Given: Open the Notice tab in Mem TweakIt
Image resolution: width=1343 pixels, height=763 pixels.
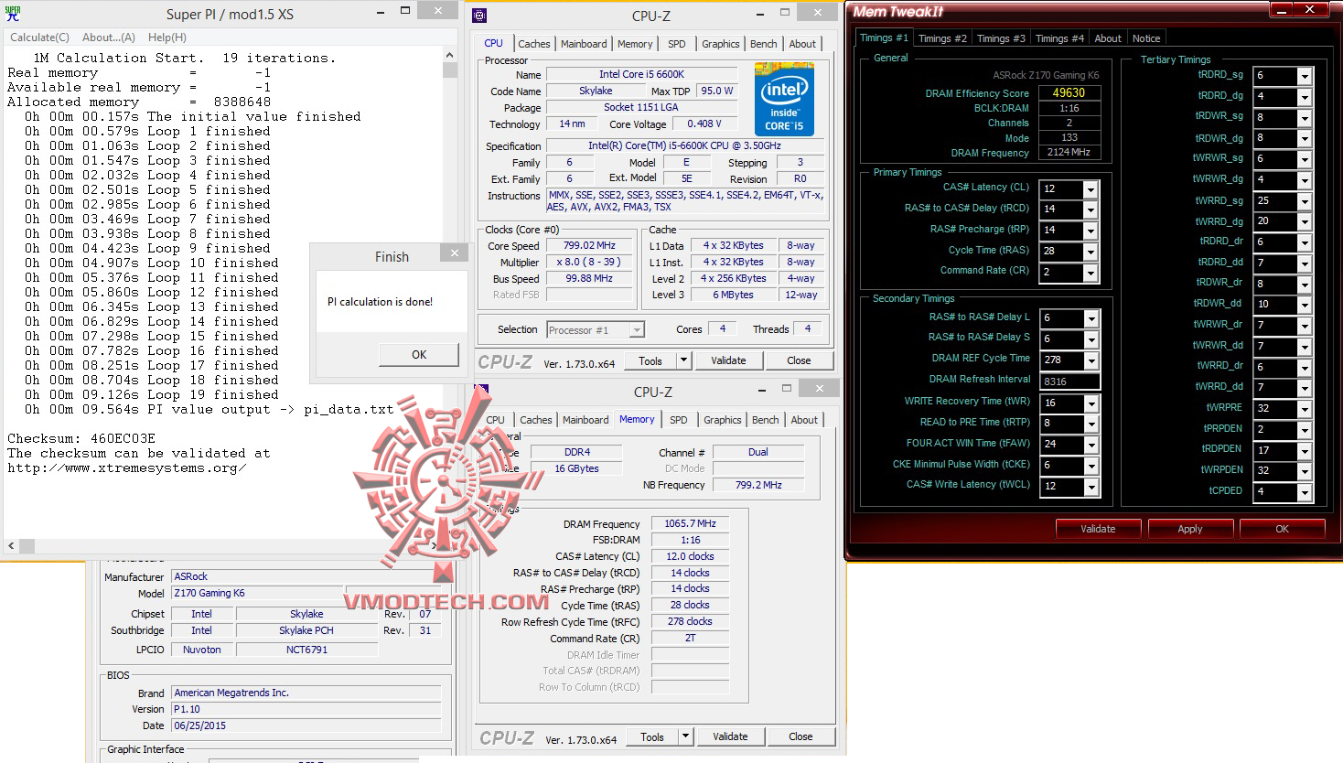Looking at the screenshot, I should 1146,38.
